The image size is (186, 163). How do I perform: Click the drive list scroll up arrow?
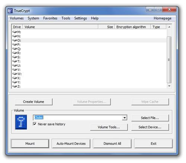click(169, 27)
